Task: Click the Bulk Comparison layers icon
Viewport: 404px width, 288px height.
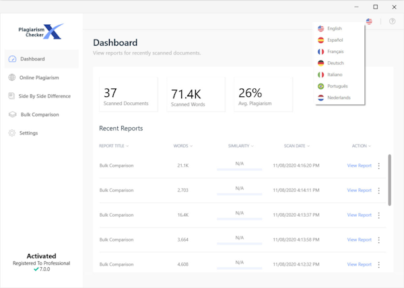Action: [12, 115]
